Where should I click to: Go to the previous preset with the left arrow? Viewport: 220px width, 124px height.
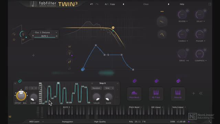coord(123,4)
